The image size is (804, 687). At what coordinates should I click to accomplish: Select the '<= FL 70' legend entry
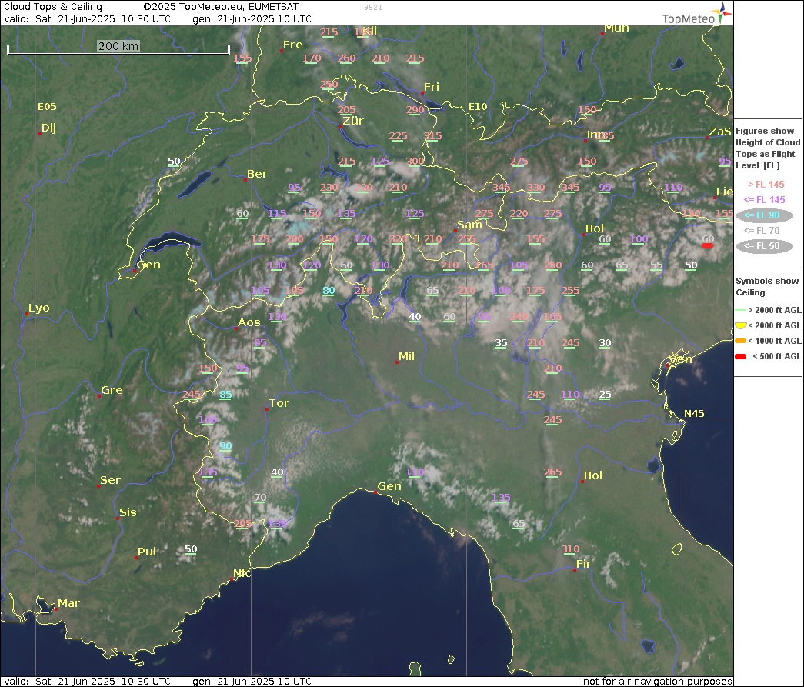(x=762, y=231)
